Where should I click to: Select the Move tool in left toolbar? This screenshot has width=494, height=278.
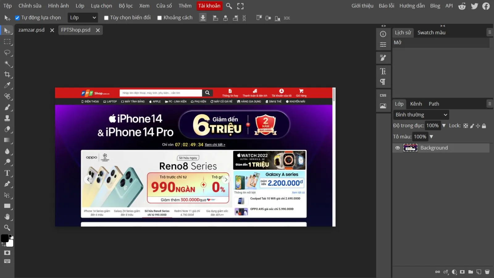(7, 31)
